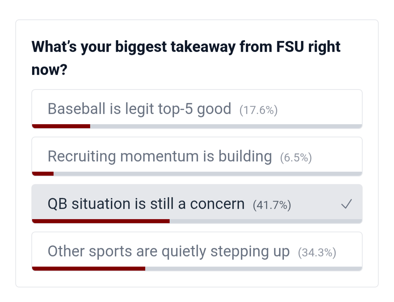Select "Baseball is legit top-5 good" option

[x=139, y=109]
